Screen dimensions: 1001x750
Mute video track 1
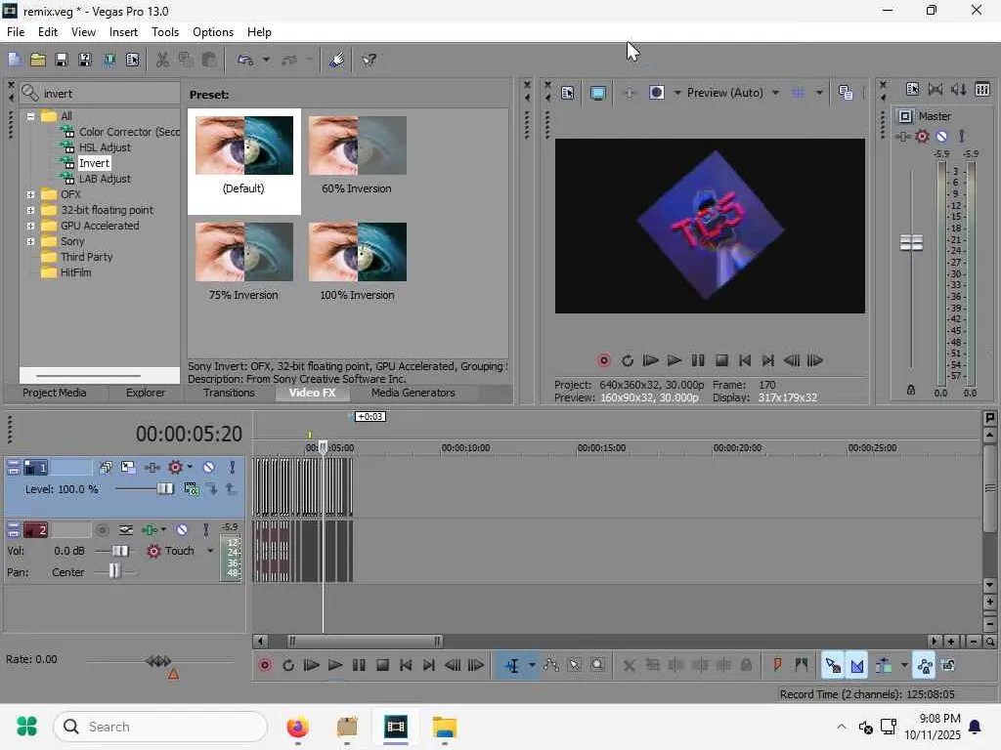pyautogui.click(x=208, y=468)
